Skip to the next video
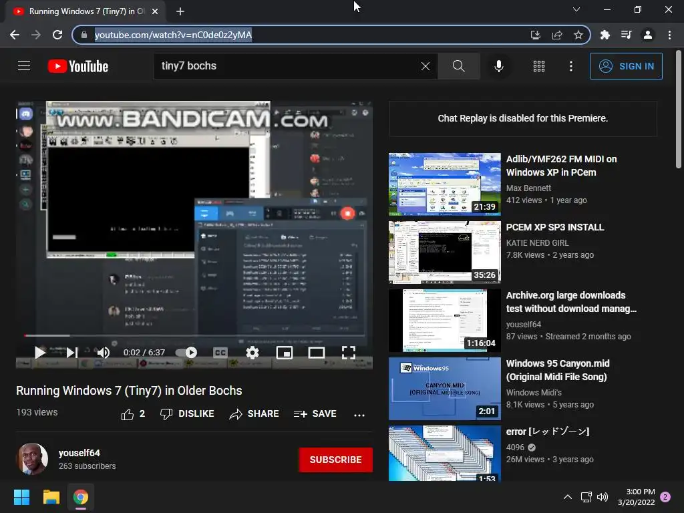Viewport: 684px width, 513px height. click(72, 353)
